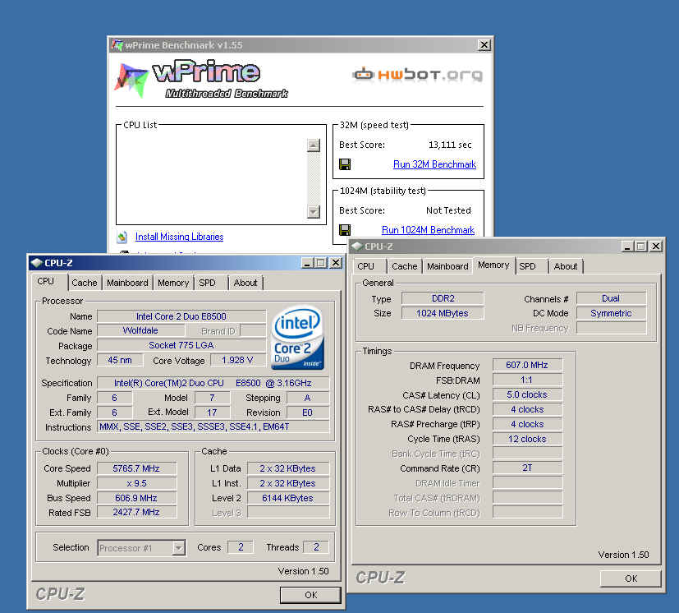Open Cache tab in right CPU-Z window
This screenshot has width=679, height=613.
405,266
